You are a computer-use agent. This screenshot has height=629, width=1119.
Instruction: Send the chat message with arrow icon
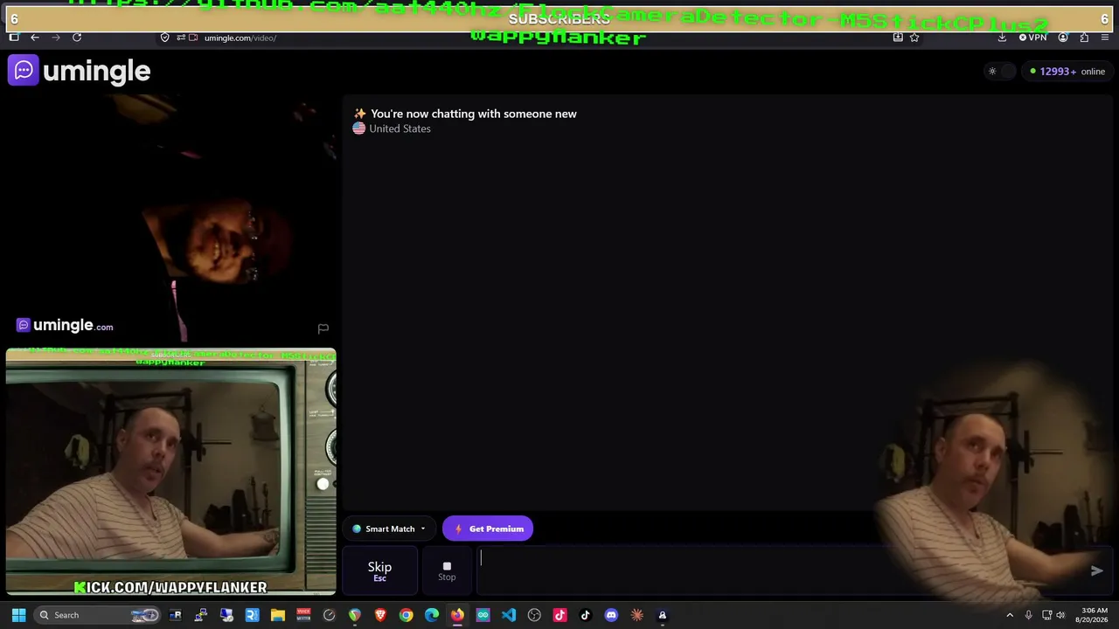pos(1096,570)
